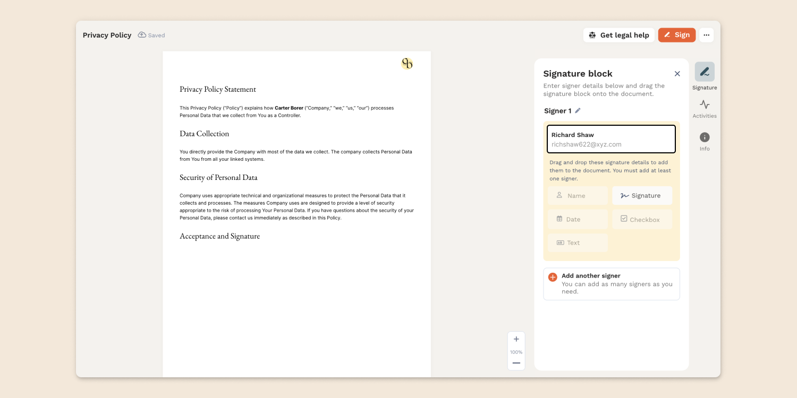797x398 pixels.
Task: Zoom out with the minus button
Action: (x=516, y=363)
